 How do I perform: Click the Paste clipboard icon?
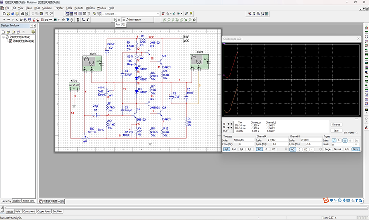(41, 14)
